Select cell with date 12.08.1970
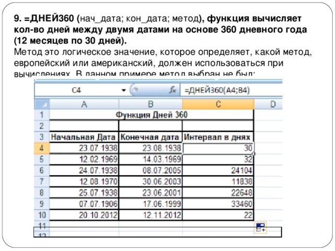The width and height of the screenshot is (335, 251). click(84, 181)
